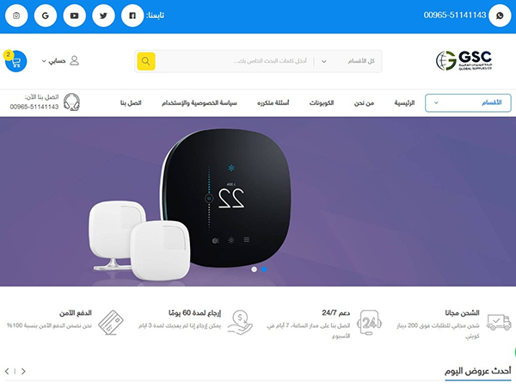Focus the search keywords input field
516x389 pixels.
(x=236, y=61)
